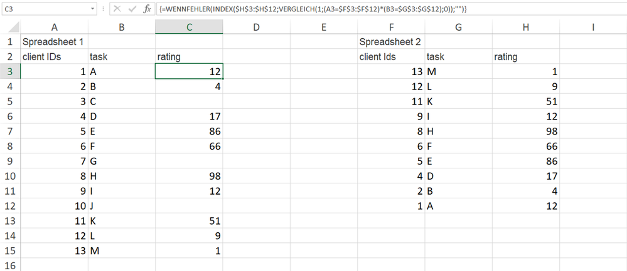
Task: Select row 7 header
Action: point(10,131)
